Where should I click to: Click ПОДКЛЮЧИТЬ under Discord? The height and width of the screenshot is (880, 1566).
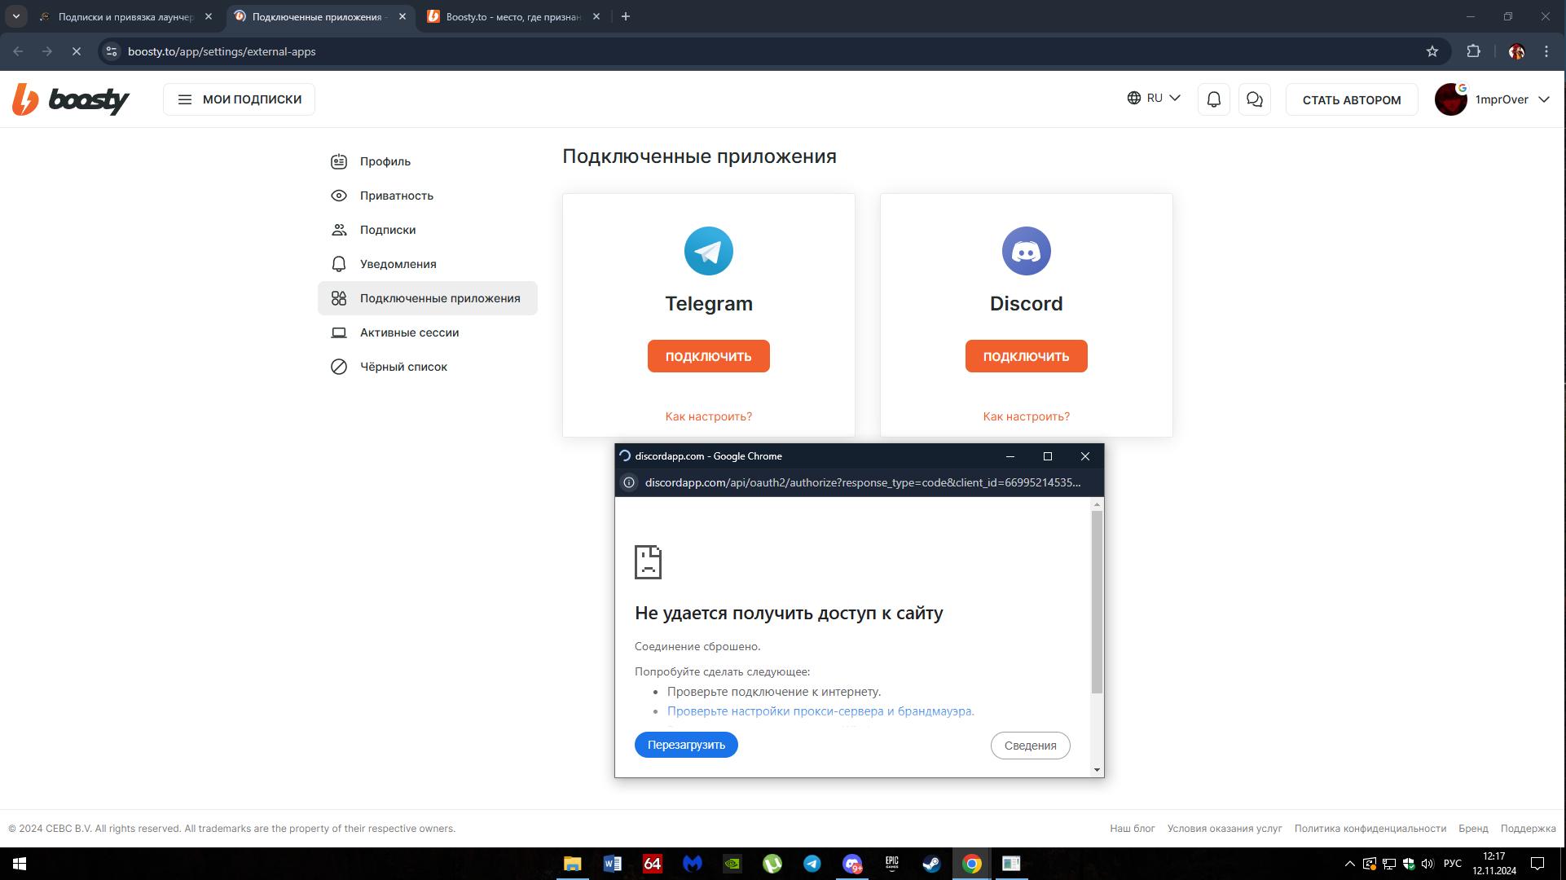[x=1026, y=356]
